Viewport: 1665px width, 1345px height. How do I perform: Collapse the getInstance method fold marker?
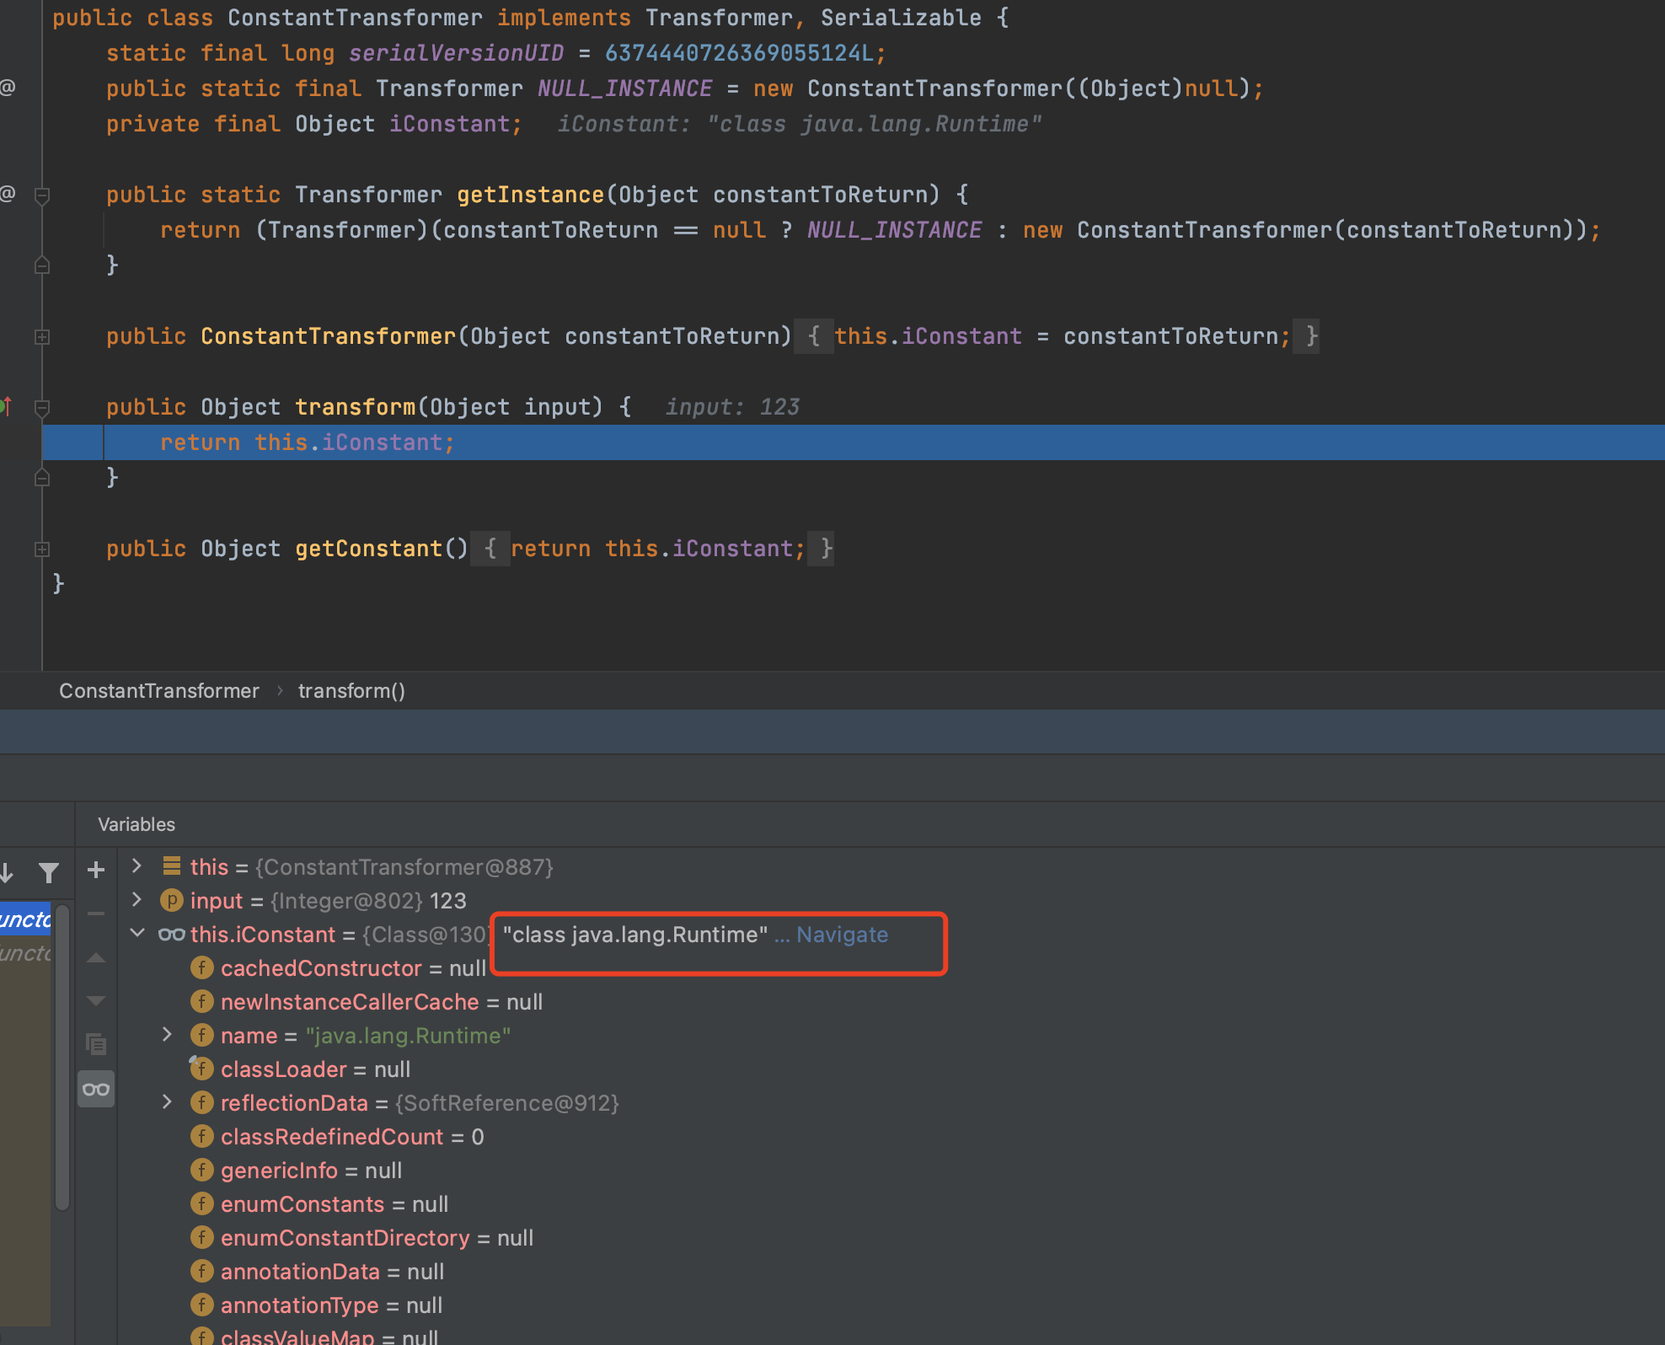tap(42, 196)
